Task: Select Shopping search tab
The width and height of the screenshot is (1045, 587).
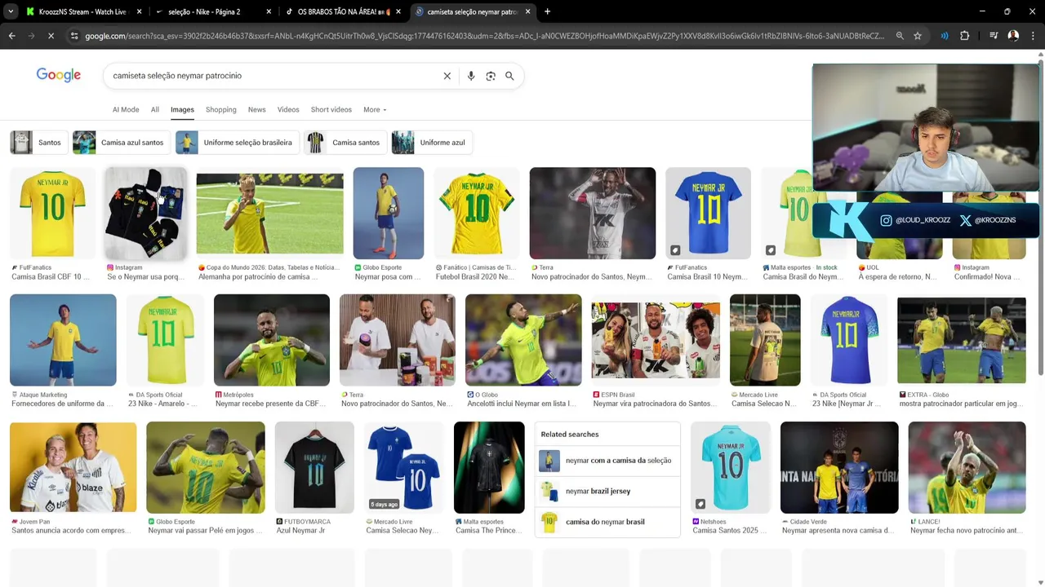Action: coord(220,109)
